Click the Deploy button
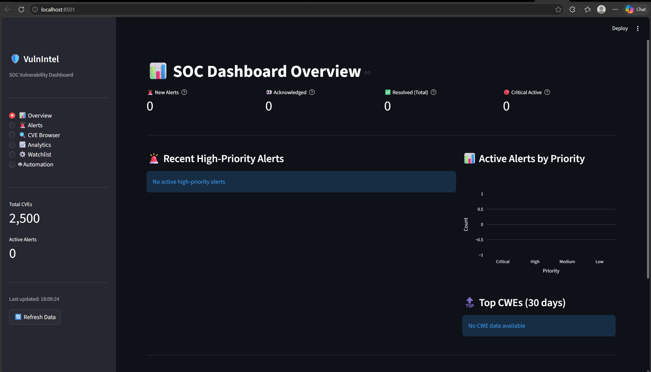 pyautogui.click(x=620, y=28)
